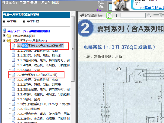Open 2.2.5暖风、空调
The width and height of the screenshot is (164, 123).
29,99
